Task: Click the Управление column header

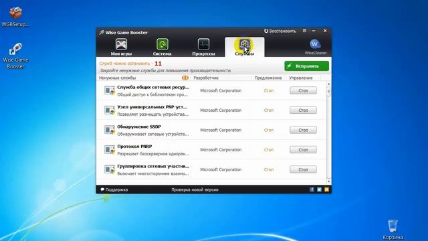Action: (301, 78)
